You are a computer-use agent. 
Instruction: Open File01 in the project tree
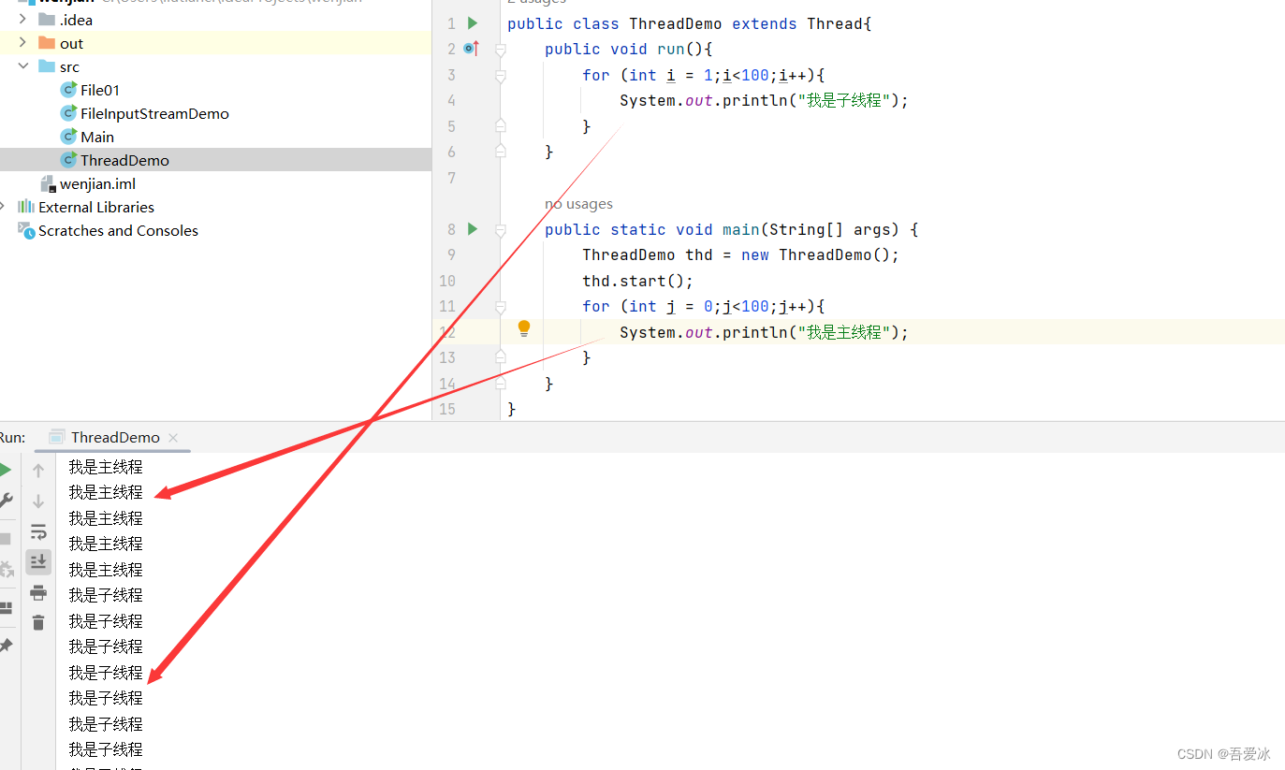point(100,90)
